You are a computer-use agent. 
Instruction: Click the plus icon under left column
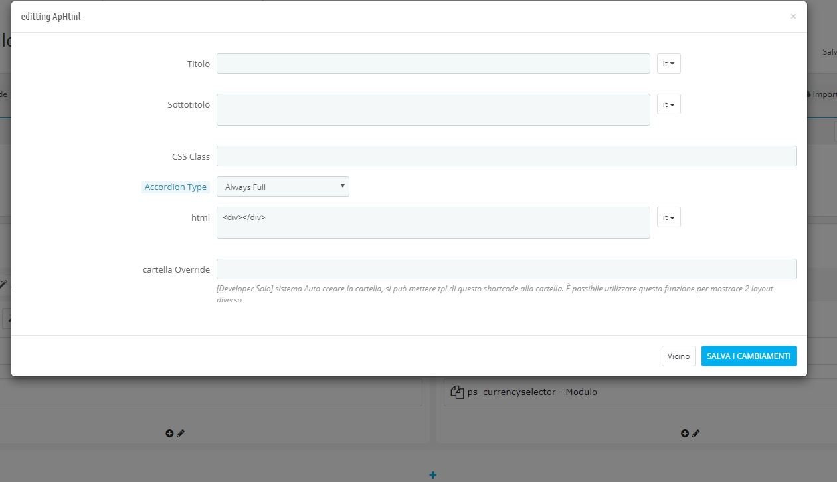click(169, 433)
